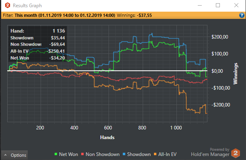Click the -$200,00 axis label
The height and width of the screenshot is (160, 246).
coord(221,105)
